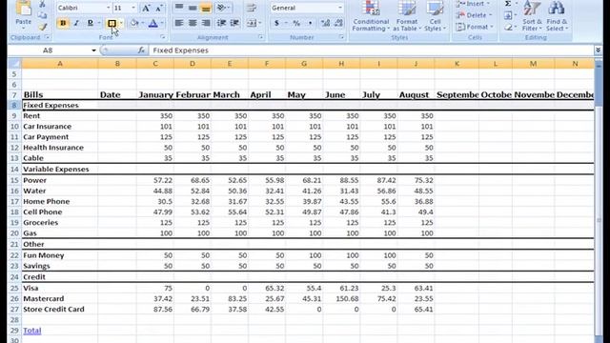Click the Merge & Center icon
Image resolution: width=610 pixels, height=343 pixels.
252,23
